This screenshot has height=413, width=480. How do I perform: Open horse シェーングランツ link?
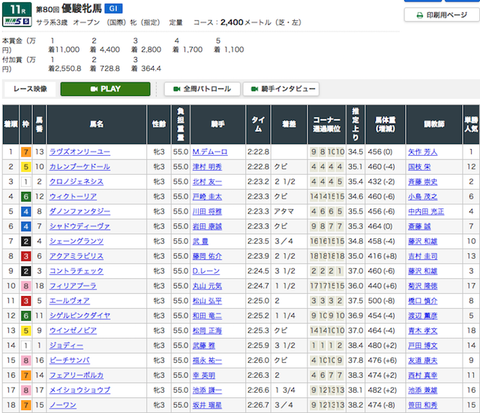pyautogui.click(x=76, y=241)
